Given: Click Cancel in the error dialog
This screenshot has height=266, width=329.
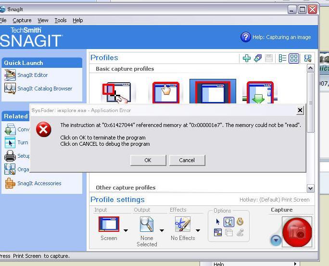Looking at the screenshot, I should pos(187,160).
